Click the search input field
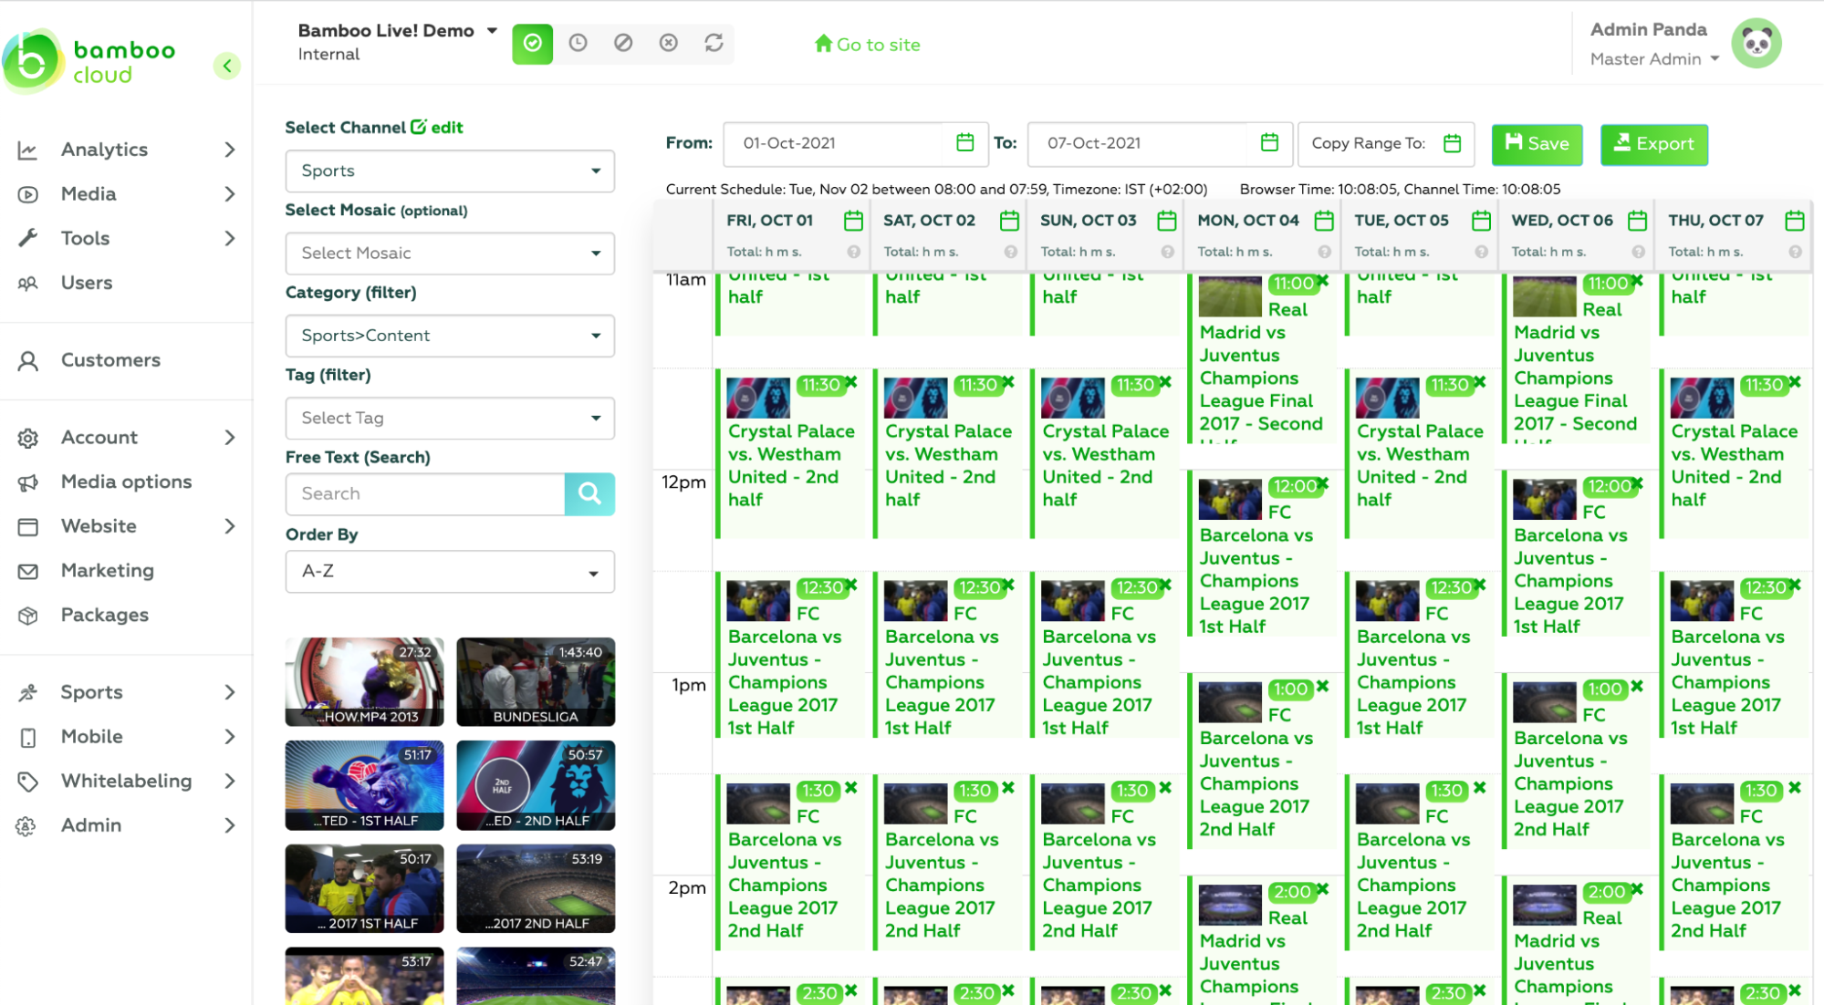The width and height of the screenshot is (1824, 1005). click(426, 494)
